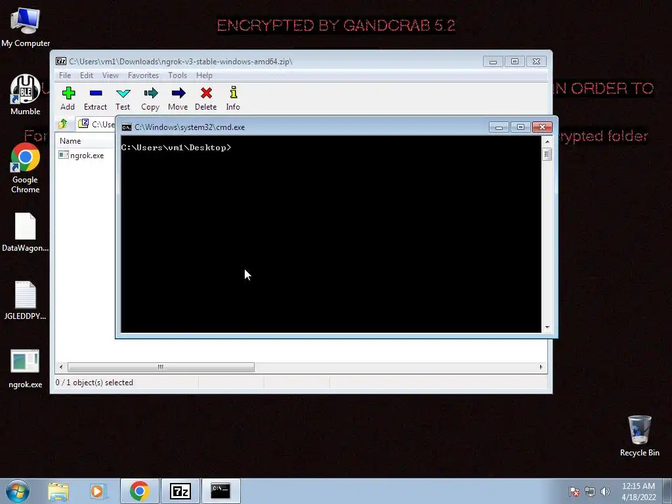The image size is (672, 504).
Task: Switch to cmd taskbar button
Action: click(220, 491)
